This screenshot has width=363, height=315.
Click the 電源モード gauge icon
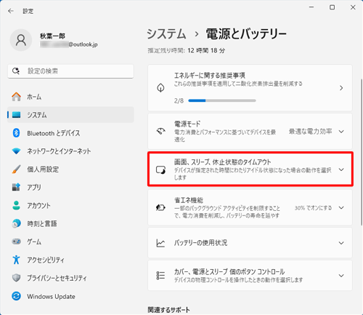(160, 132)
